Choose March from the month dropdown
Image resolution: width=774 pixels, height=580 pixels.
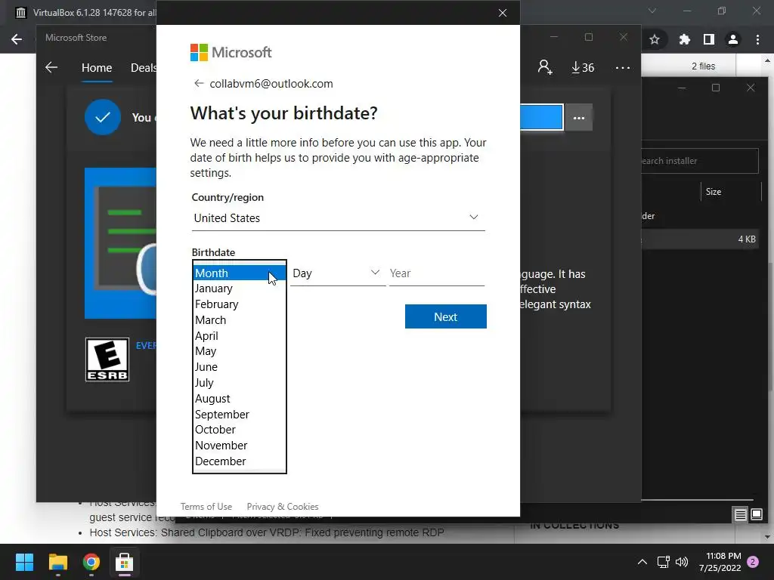click(239, 320)
